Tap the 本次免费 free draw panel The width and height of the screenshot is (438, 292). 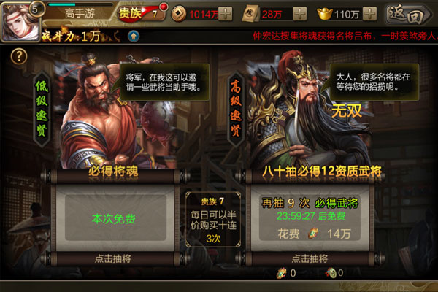point(115,218)
